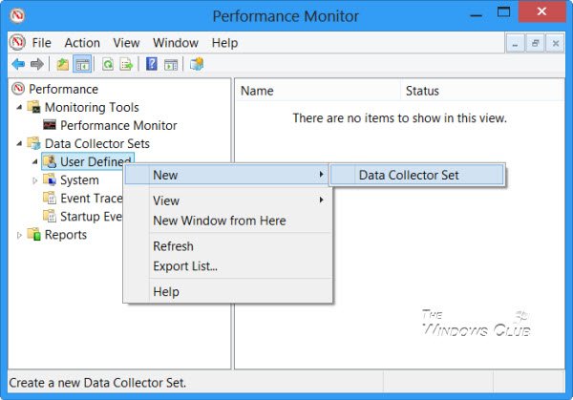Expand the System collector sets node
The image size is (573, 400).
coord(35,180)
